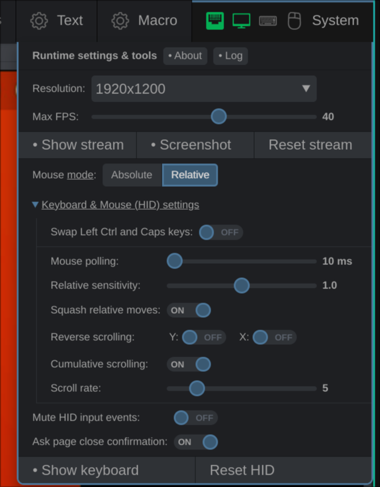Image resolution: width=380 pixels, height=487 pixels.
Task: Open the System menu
Action: click(335, 21)
